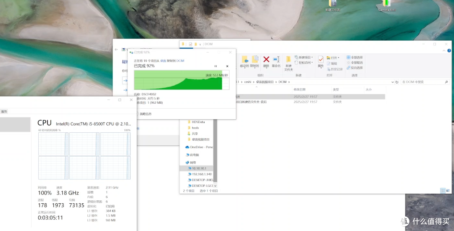Select OneDrive in navigation pane
Viewport: 454px width, 231px height.
[x=199, y=147]
